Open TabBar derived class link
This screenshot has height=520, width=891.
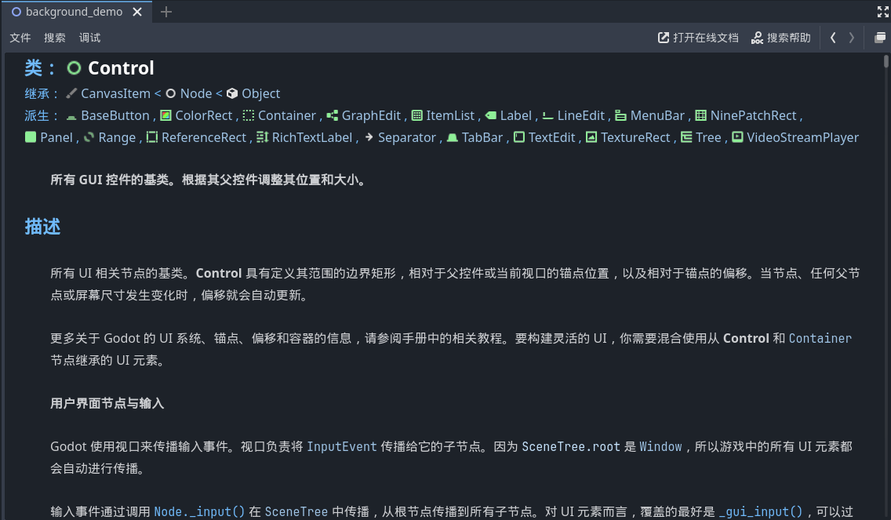click(482, 137)
